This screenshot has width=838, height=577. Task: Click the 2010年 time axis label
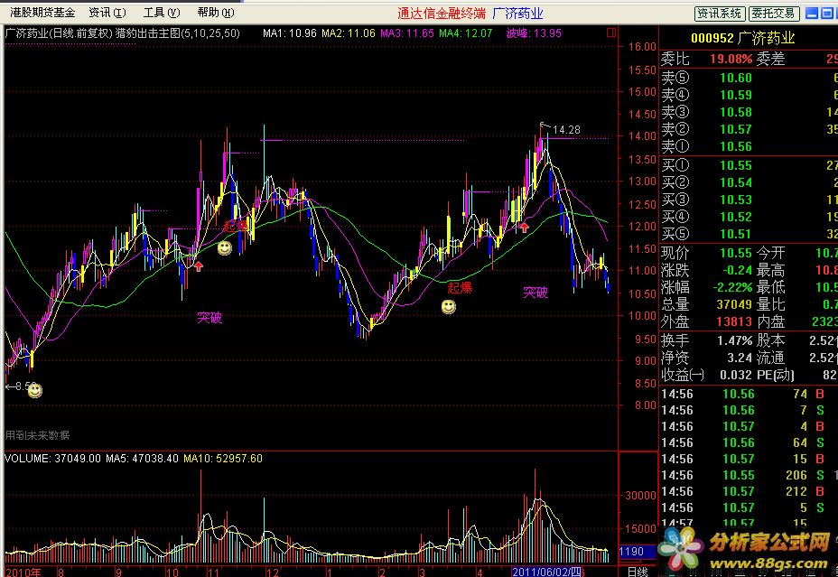23,572
